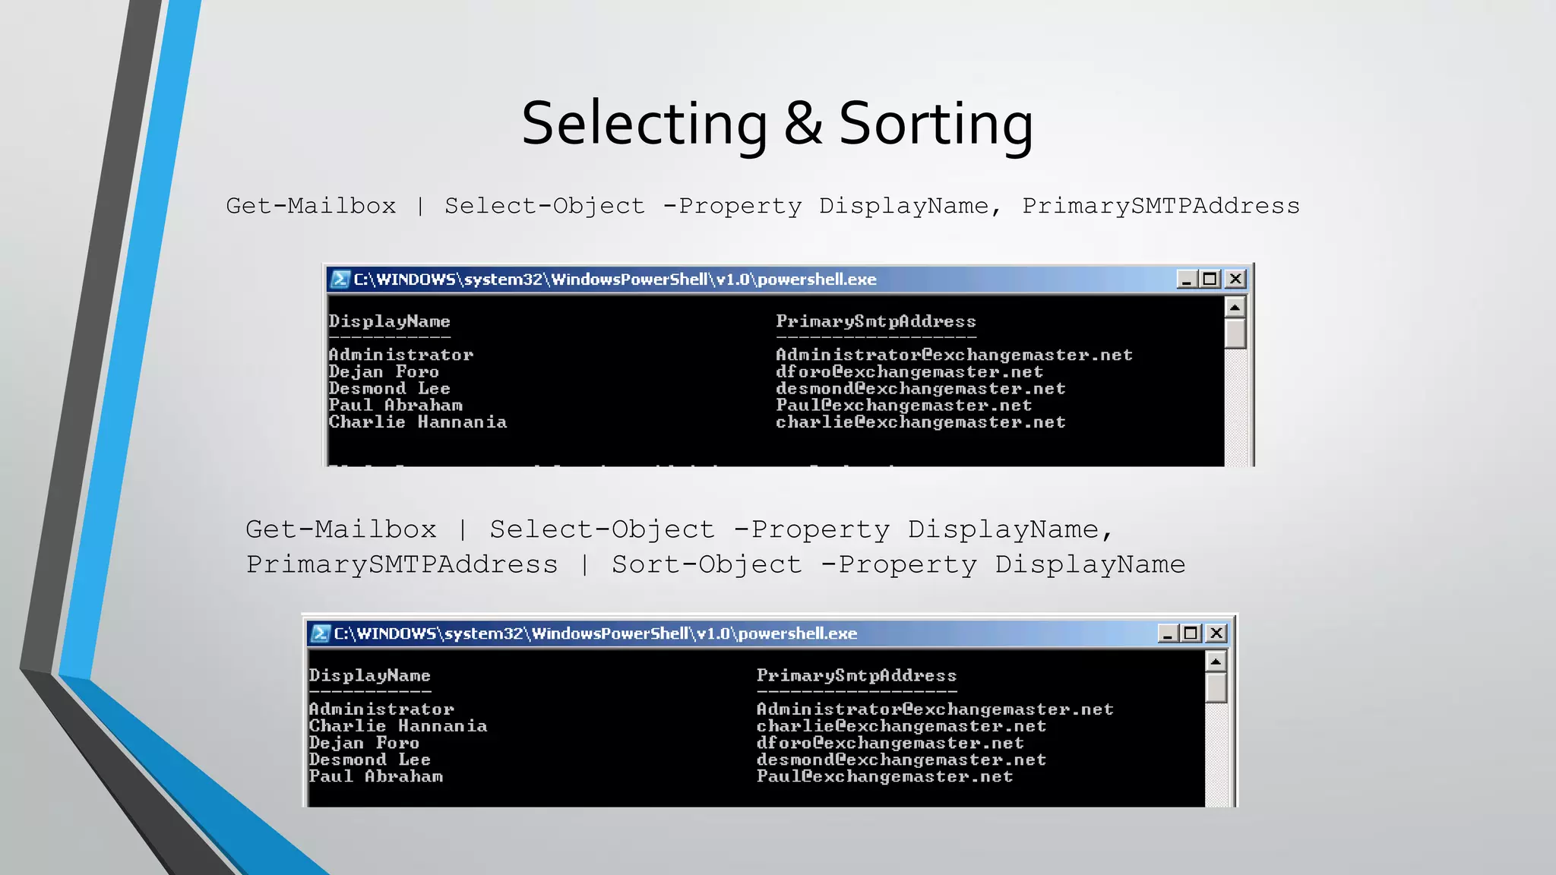1556x875 pixels.
Task: Click 'DisplayName' header in upper window
Action: (x=390, y=322)
